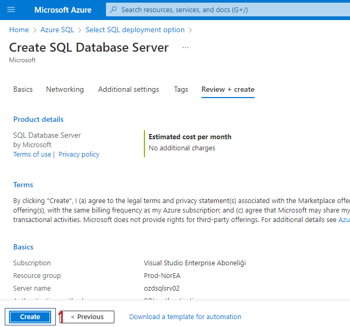
Task: Download a template for automation
Action: [185, 317]
